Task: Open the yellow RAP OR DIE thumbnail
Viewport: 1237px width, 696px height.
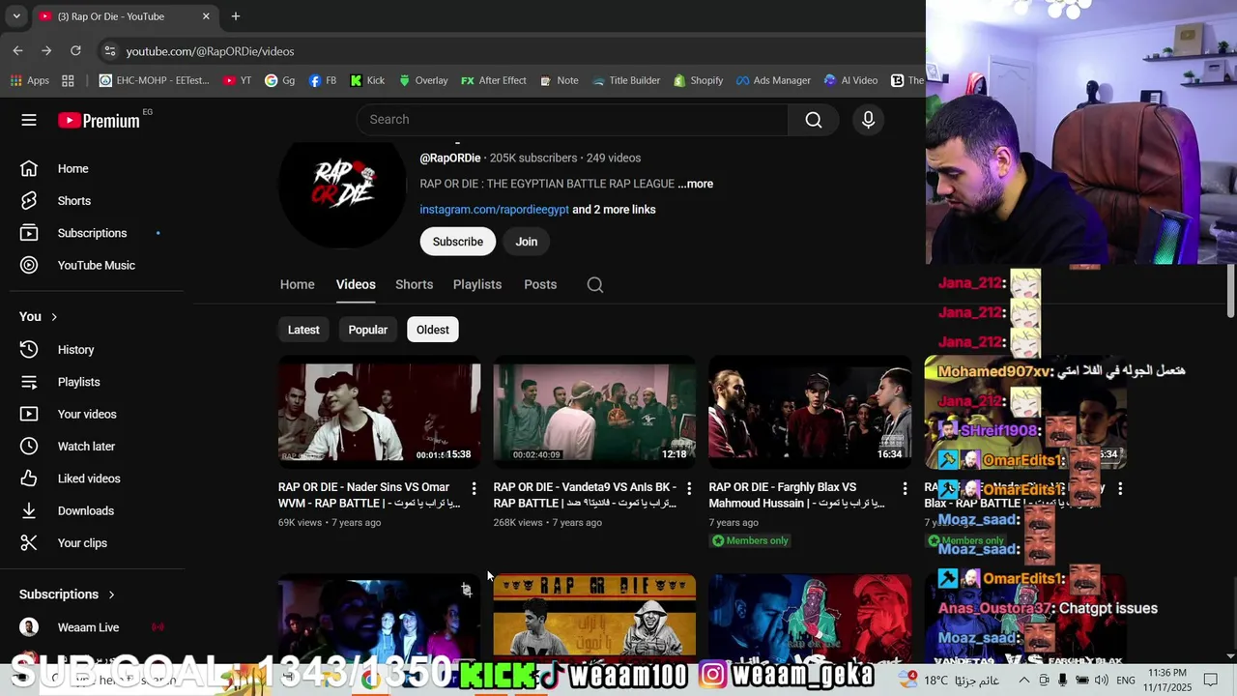Action: tap(594, 617)
